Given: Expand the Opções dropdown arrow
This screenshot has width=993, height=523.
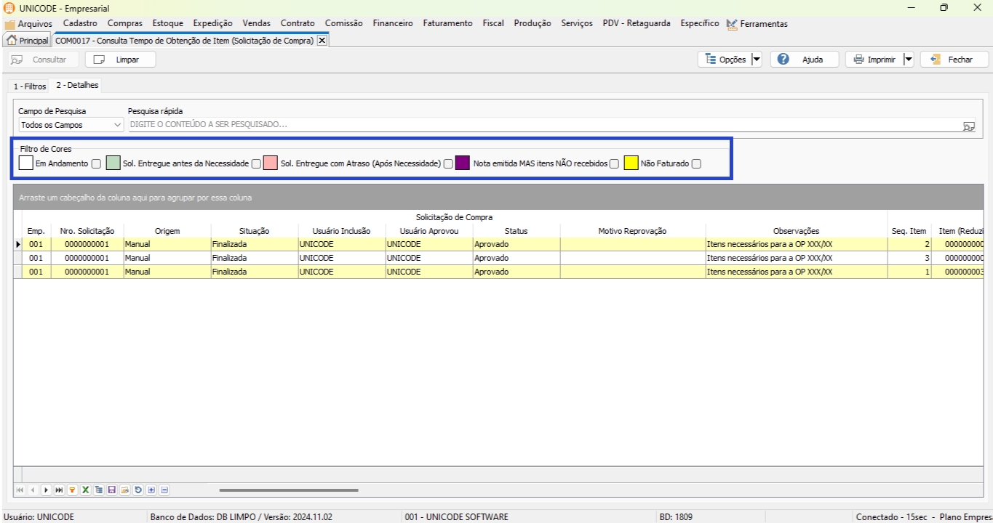Looking at the screenshot, I should [x=756, y=60].
